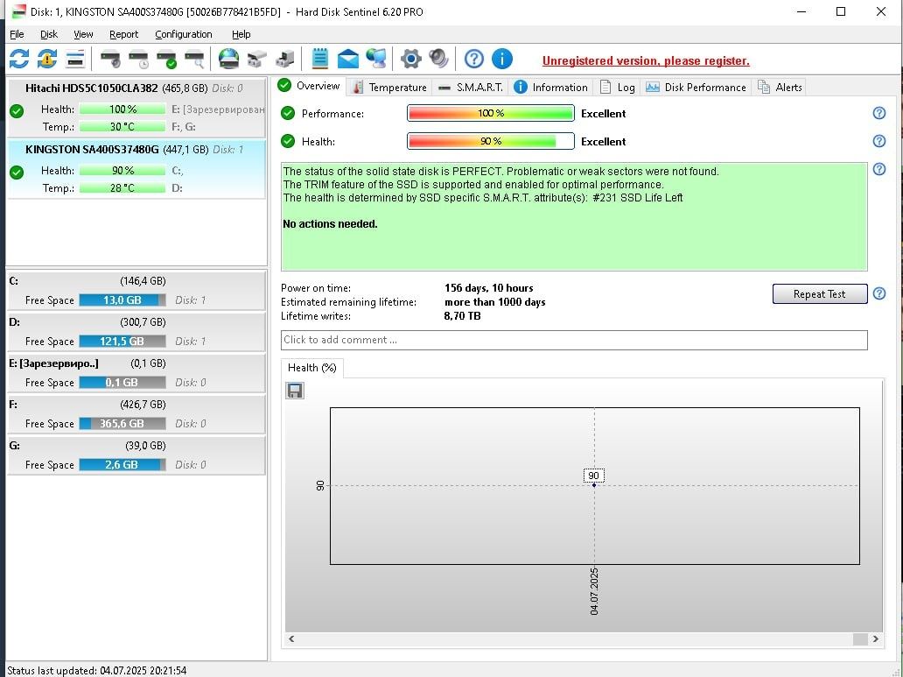Click the disk with clock toolbar icon
The image size is (903, 677).
pos(139,59)
